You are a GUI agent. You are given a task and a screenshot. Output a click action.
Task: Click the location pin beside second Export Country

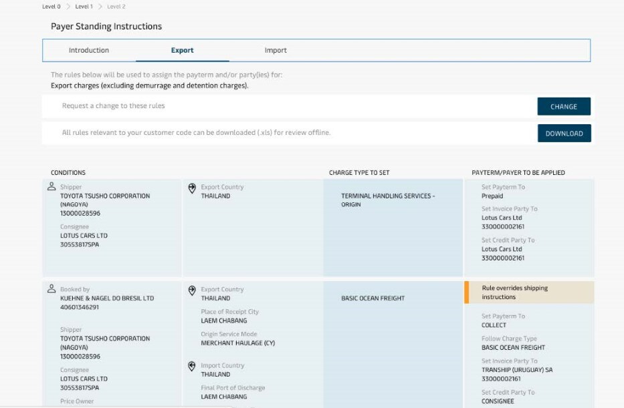192,290
